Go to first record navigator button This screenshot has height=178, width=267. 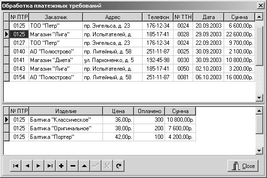(x=16, y=166)
